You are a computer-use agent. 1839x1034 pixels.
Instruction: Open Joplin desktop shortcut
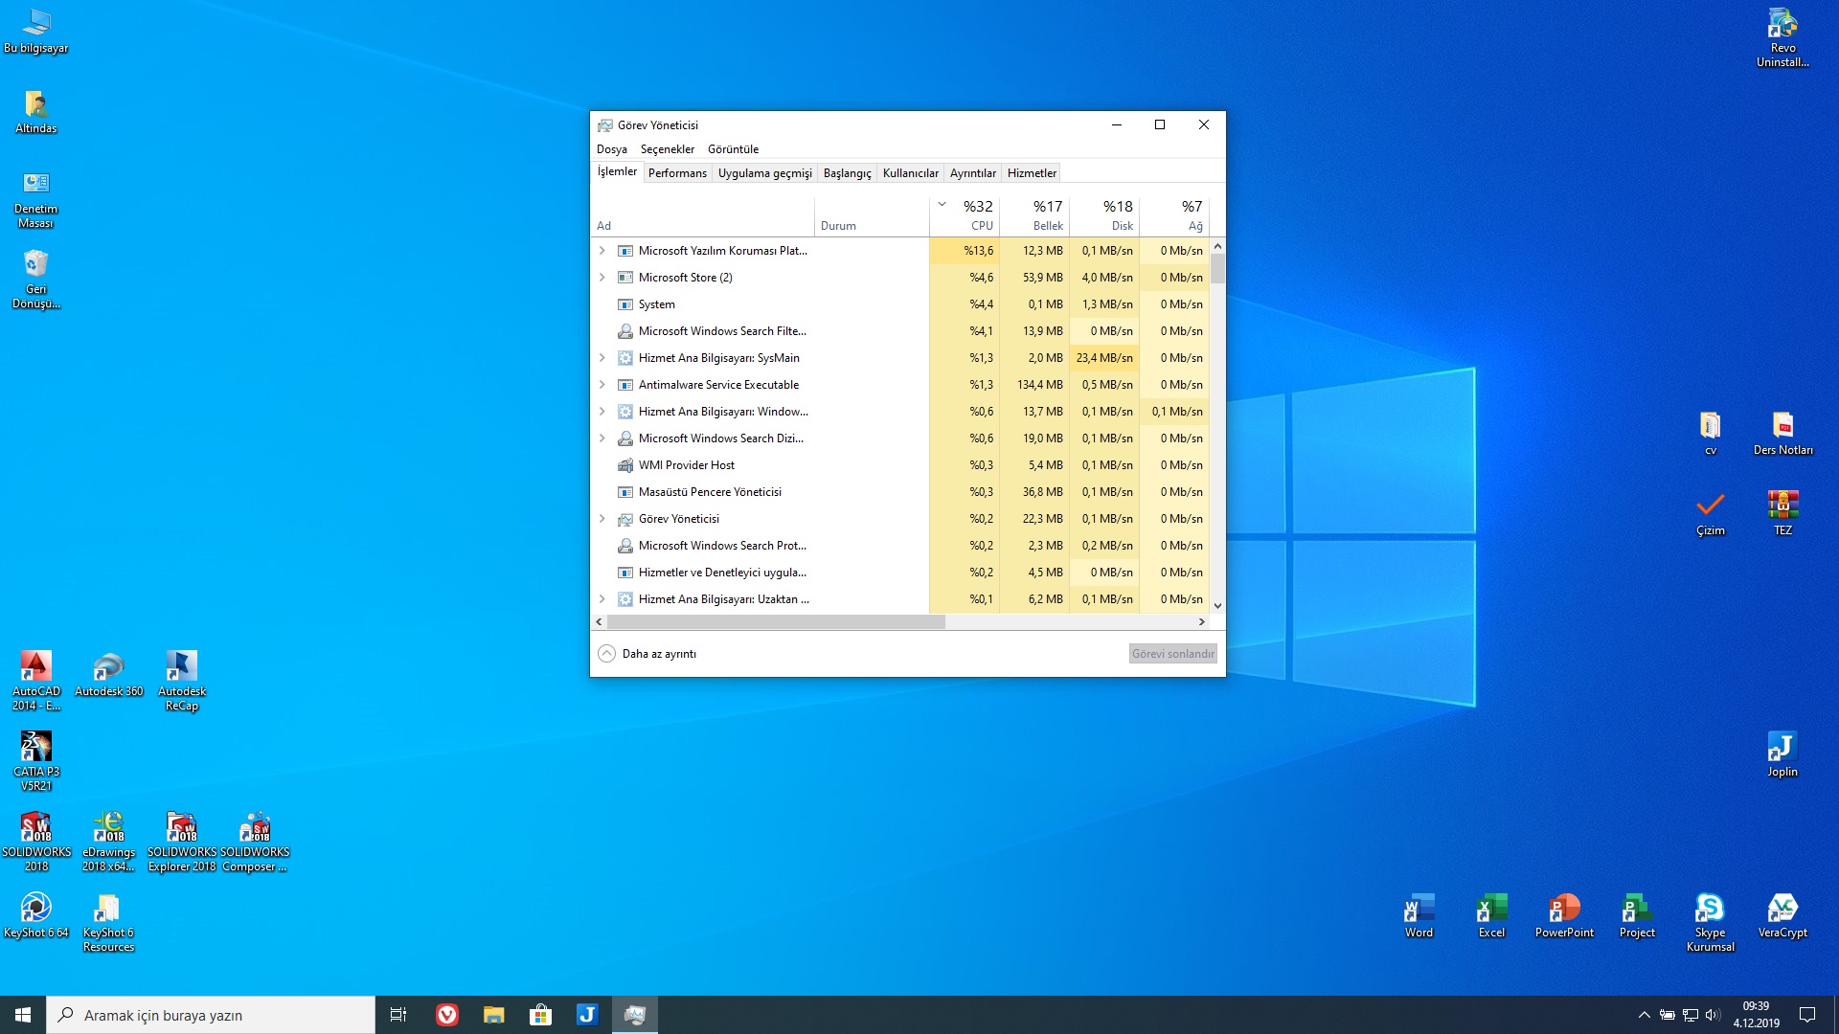click(x=1782, y=754)
